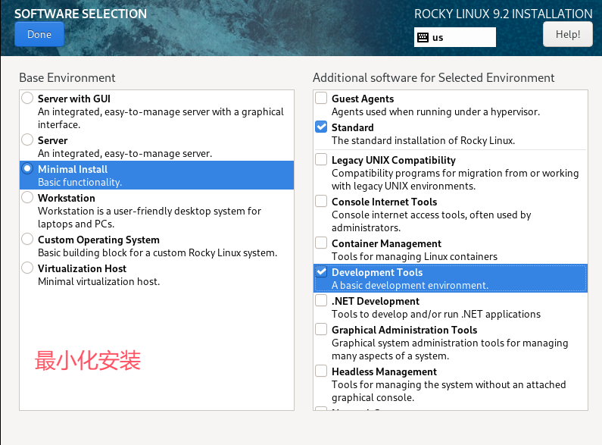This screenshot has width=602, height=445.
Task: Click the 'Graphical system administration tools' description
Action: coord(450,349)
